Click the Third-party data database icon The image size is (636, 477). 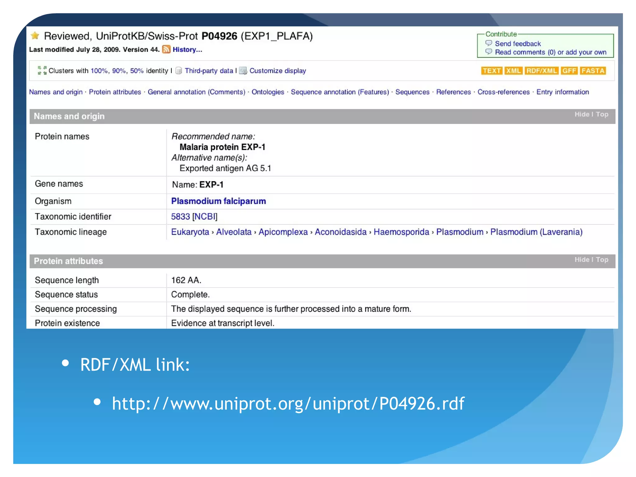point(179,71)
